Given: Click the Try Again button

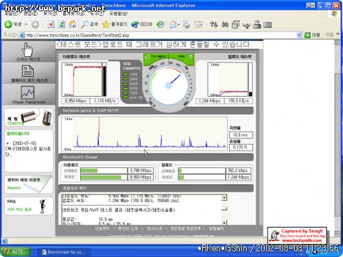Looking at the screenshot, I should [158, 56].
